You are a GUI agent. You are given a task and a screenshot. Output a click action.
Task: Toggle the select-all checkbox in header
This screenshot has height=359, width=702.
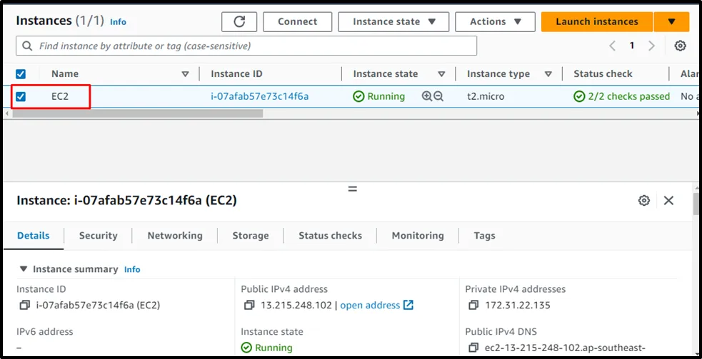point(21,74)
